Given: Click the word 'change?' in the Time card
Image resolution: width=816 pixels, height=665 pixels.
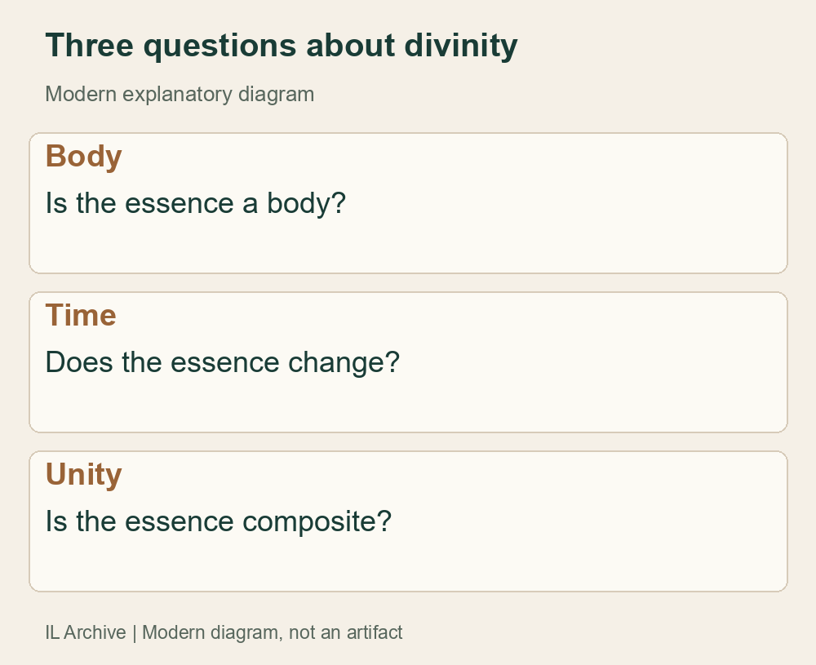Looking at the screenshot, I should [344, 363].
